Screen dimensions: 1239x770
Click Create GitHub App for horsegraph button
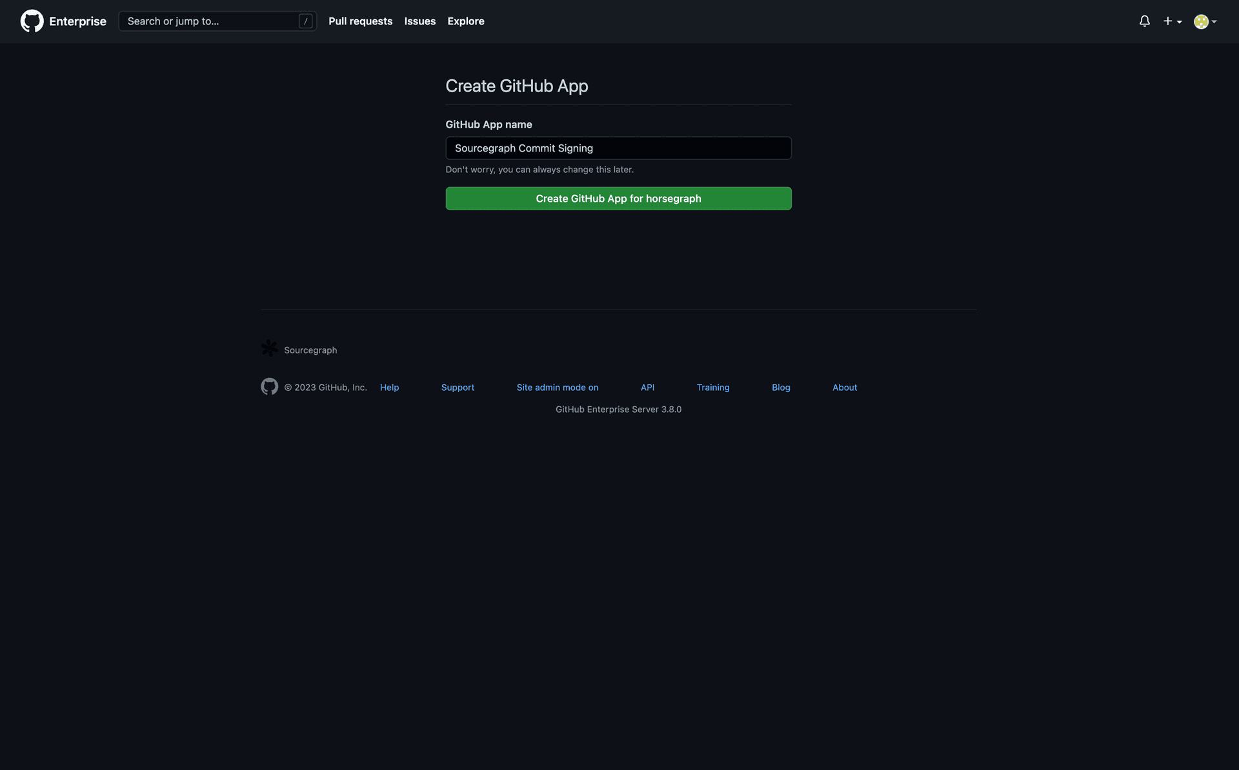coord(618,199)
